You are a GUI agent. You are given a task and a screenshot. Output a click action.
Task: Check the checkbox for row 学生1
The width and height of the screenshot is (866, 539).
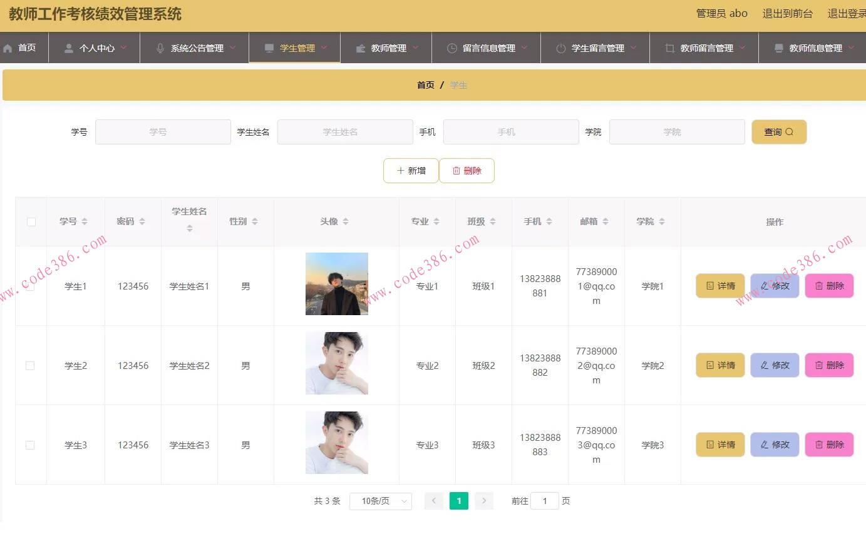(x=30, y=286)
